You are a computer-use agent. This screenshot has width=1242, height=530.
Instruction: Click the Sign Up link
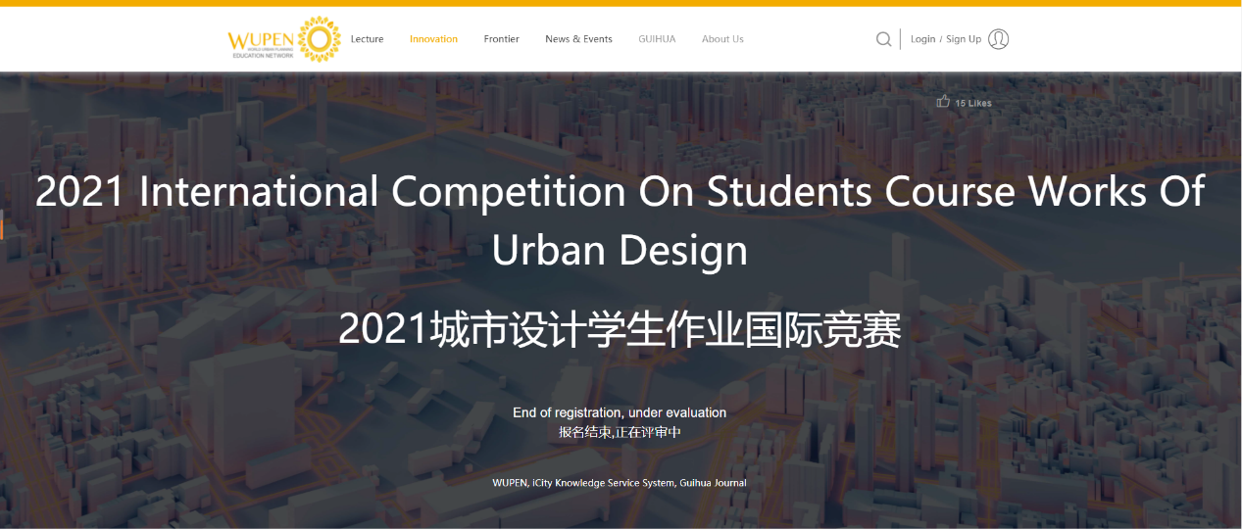click(963, 39)
